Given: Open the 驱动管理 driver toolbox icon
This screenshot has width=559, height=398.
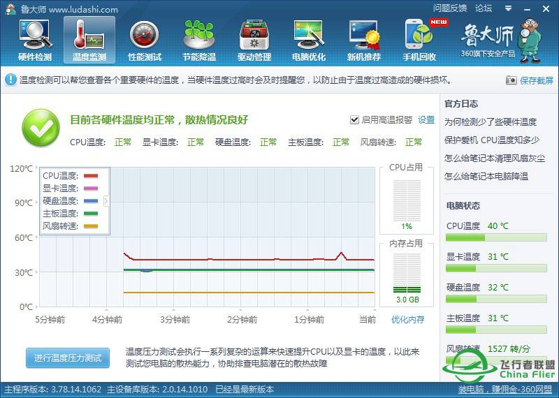Looking at the screenshot, I should pos(254,40).
